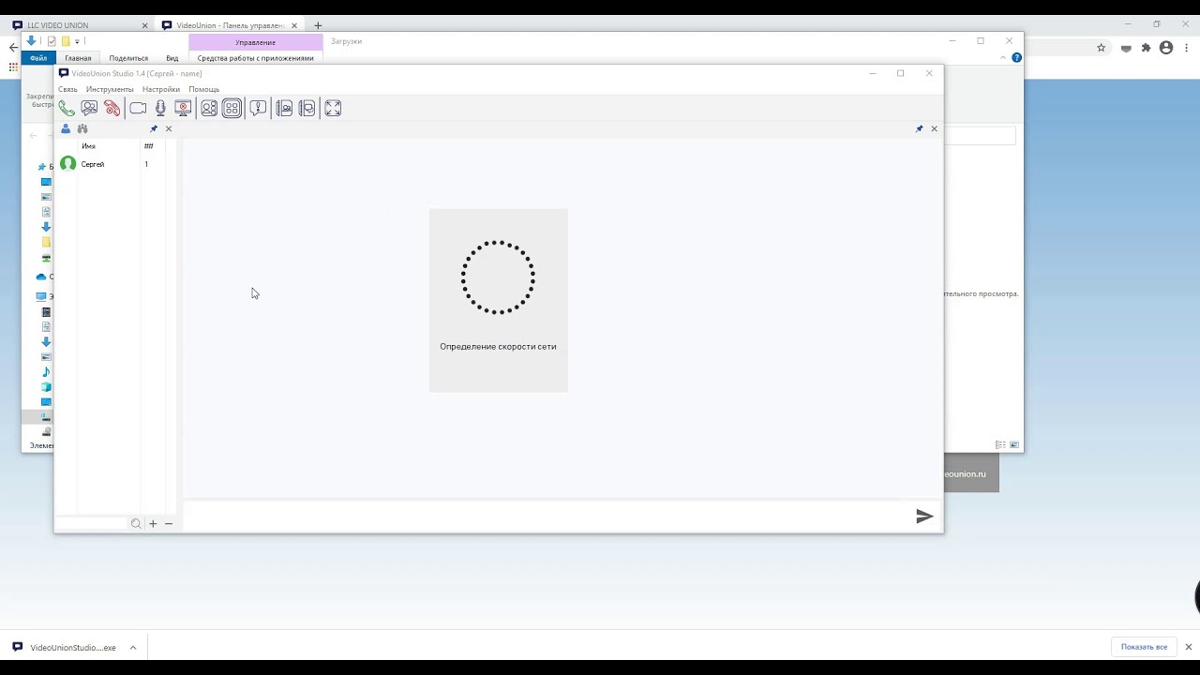Open the Связь menu
Screen dimensions: 1200x675
pyautogui.click(x=67, y=89)
